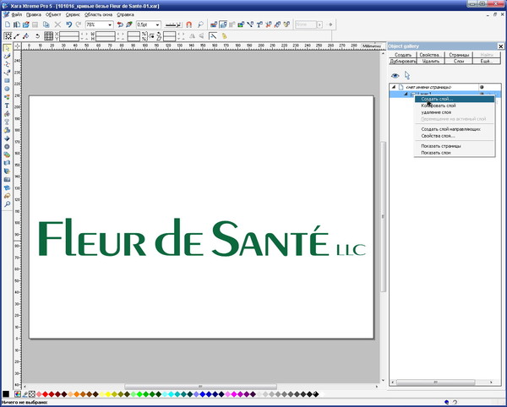Open the Сервис menu
This screenshot has width=507, height=407.
point(73,15)
